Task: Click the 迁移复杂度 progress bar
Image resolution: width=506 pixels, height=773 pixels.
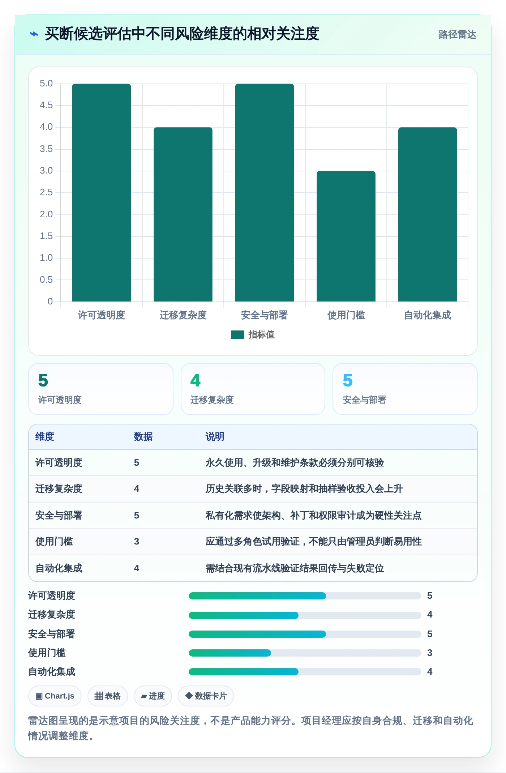Action: [305, 615]
